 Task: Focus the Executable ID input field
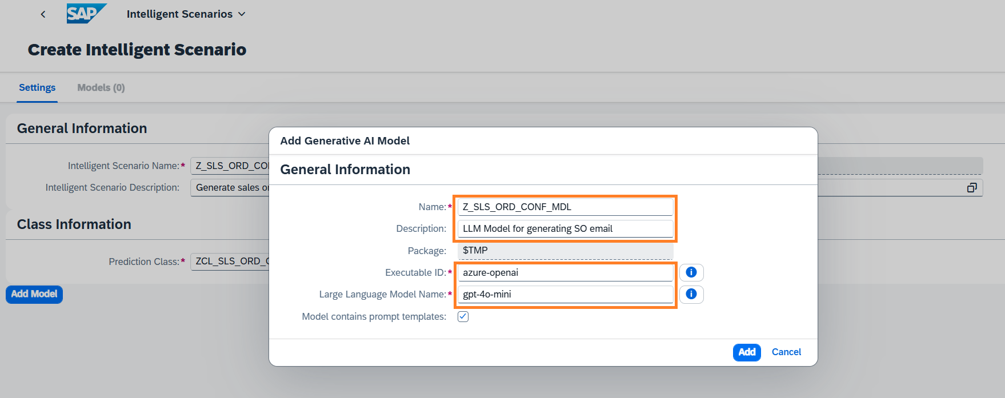(564, 273)
